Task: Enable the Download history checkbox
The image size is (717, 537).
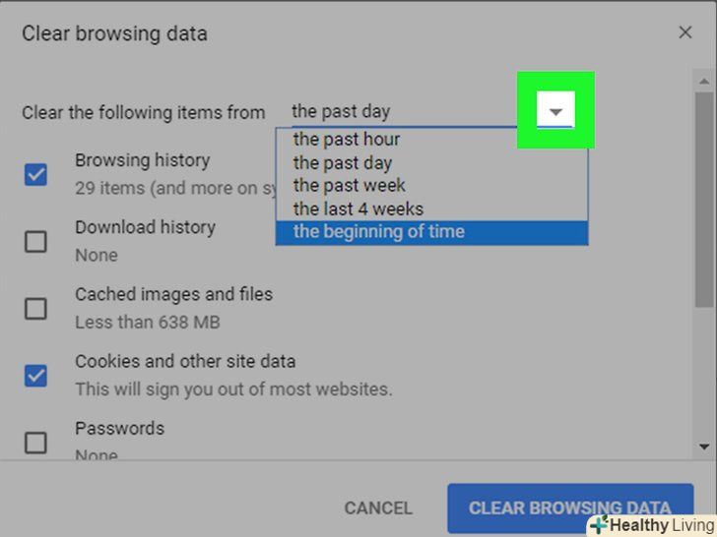Action: 35,241
